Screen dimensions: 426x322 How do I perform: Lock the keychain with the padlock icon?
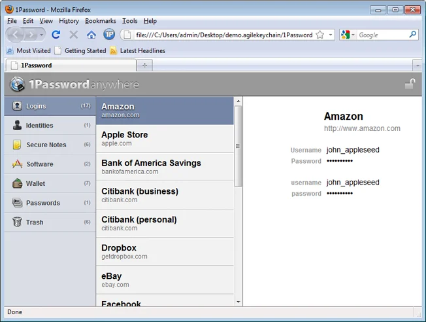point(410,84)
